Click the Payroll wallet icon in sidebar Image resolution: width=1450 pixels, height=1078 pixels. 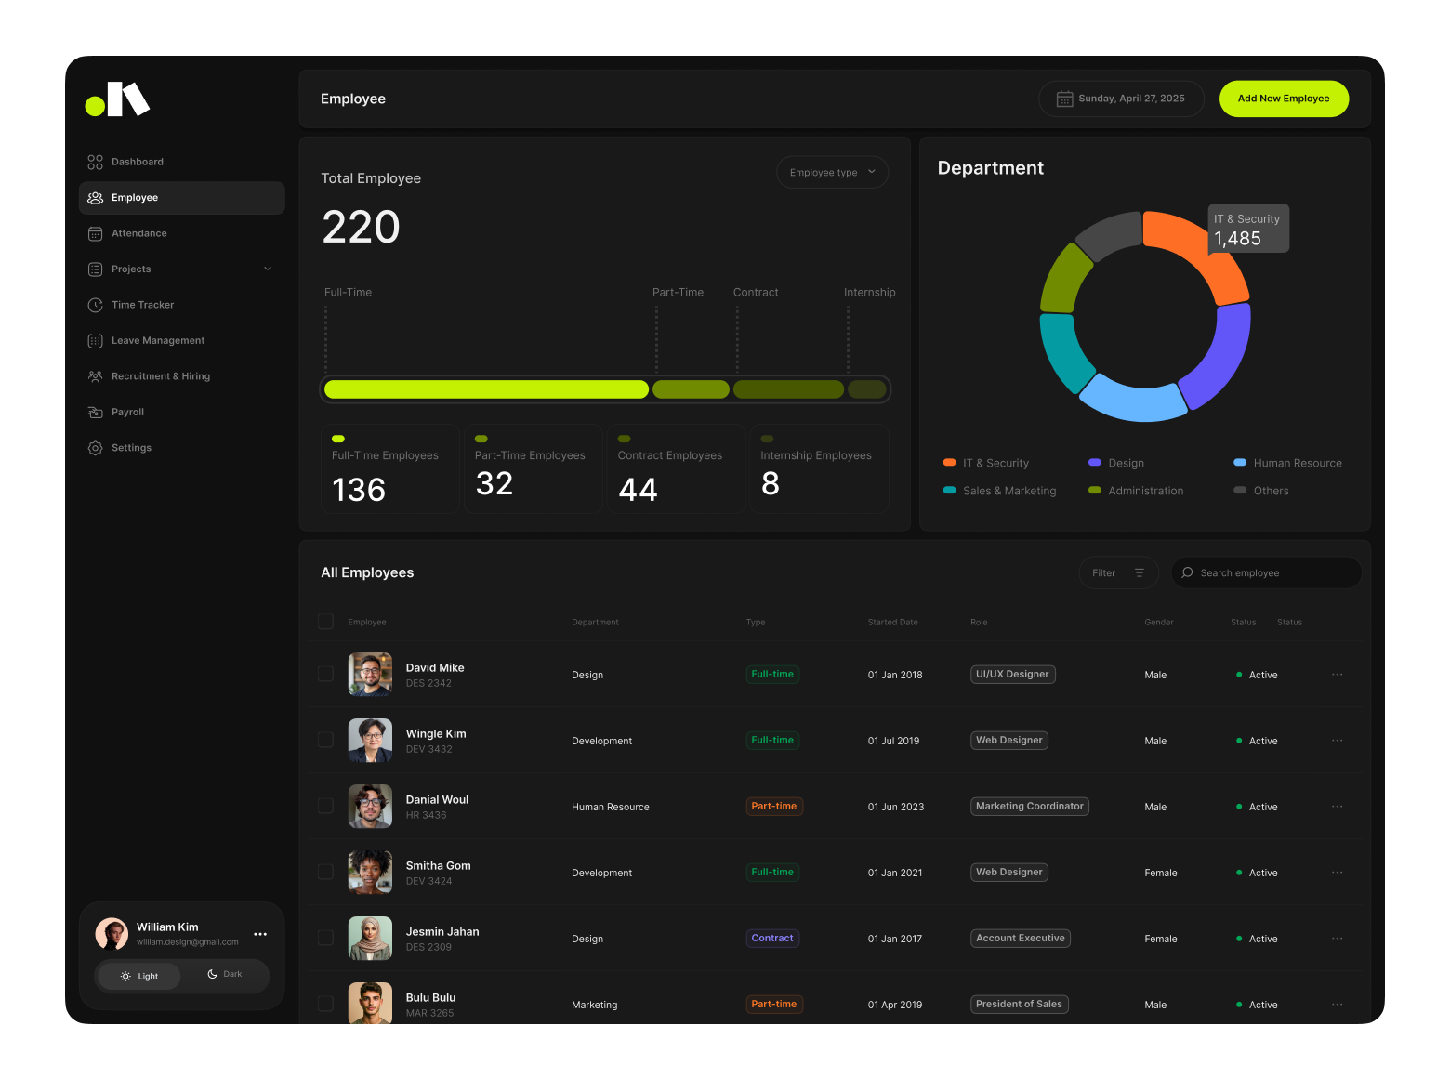click(x=95, y=412)
